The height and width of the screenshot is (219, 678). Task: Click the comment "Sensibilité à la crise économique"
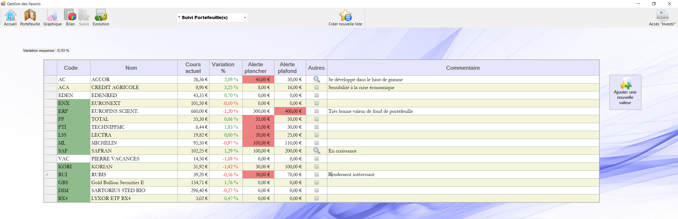pos(361,87)
